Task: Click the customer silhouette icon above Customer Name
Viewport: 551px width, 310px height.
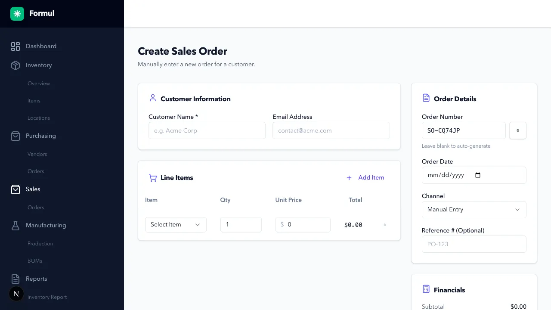Action: (152, 98)
